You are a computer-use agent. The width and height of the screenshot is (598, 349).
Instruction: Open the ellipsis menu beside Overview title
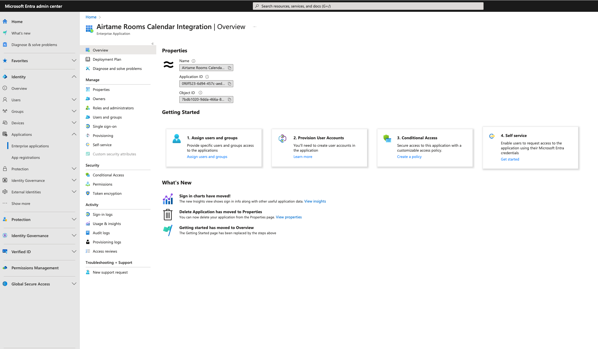pyautogui.click(x=255, y=27)
